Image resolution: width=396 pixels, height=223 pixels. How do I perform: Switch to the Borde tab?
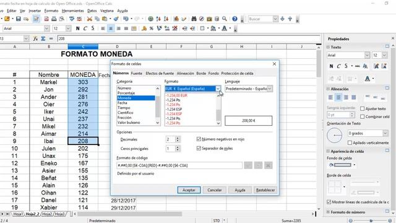201,73
